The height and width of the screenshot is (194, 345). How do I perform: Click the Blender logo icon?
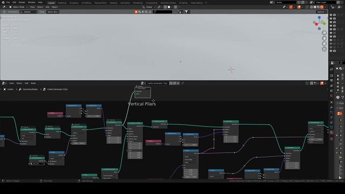click(3, 2)
